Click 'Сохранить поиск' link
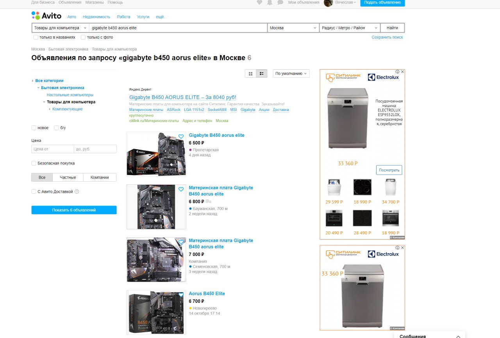 [387, 37]
